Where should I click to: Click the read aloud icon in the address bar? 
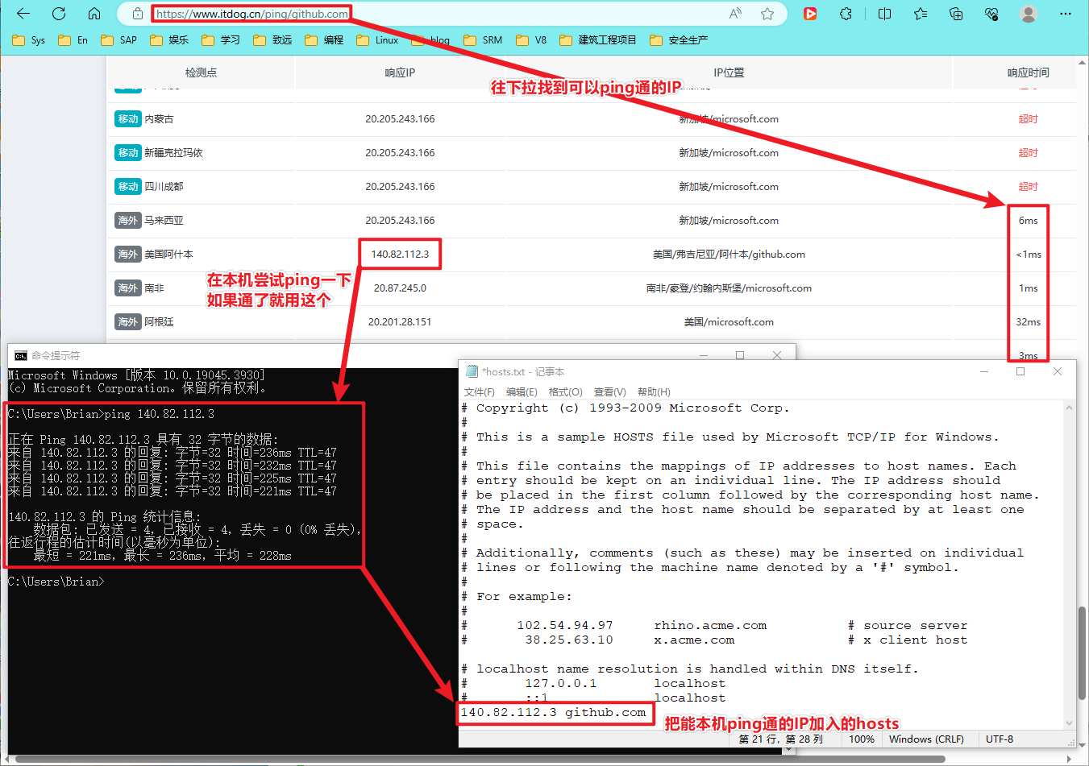tap(735, 14)
